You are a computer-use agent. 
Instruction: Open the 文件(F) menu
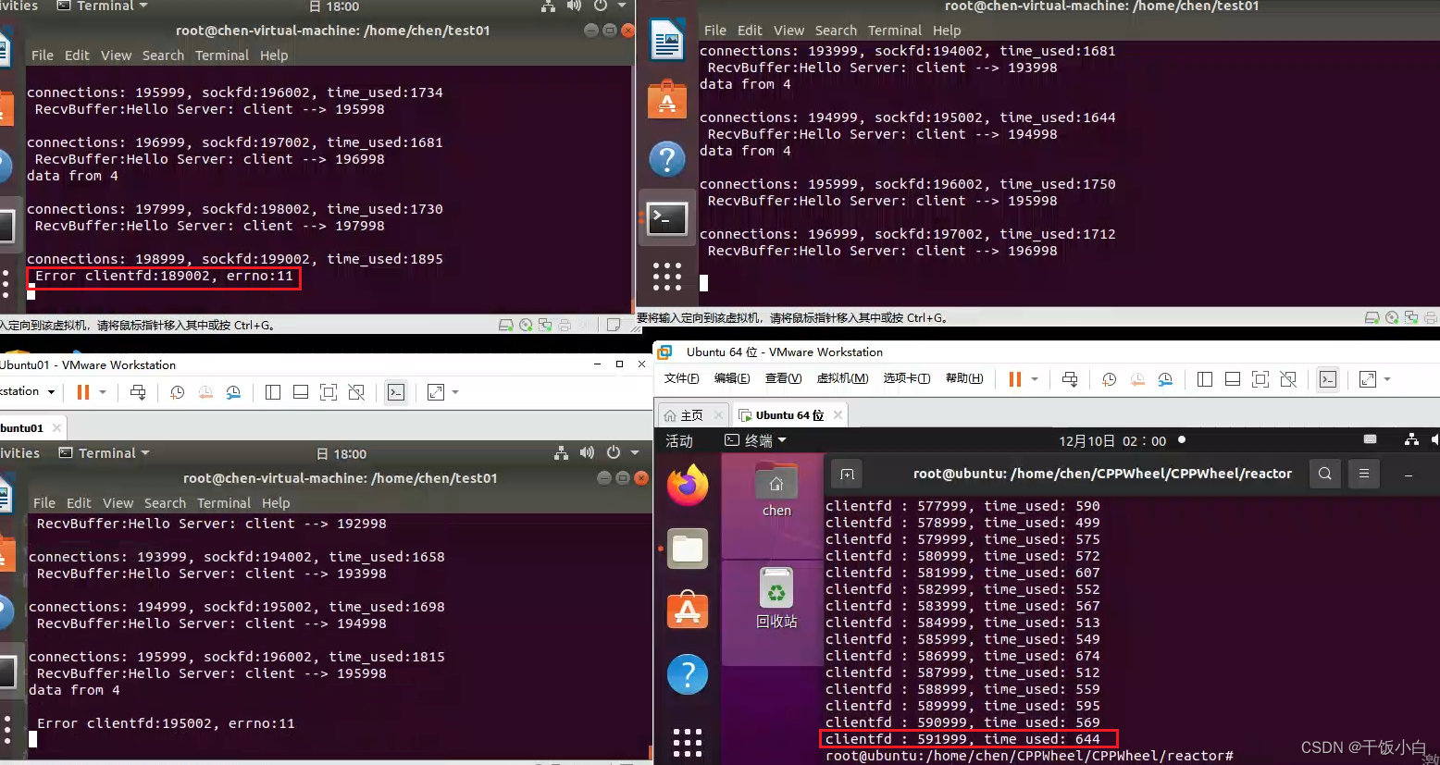(x=682, y=378)
